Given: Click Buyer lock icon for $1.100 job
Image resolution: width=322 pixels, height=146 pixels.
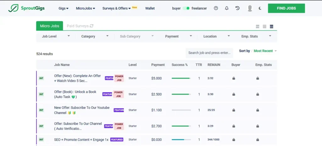Looking at the screenshot, I should coord(234,110).
